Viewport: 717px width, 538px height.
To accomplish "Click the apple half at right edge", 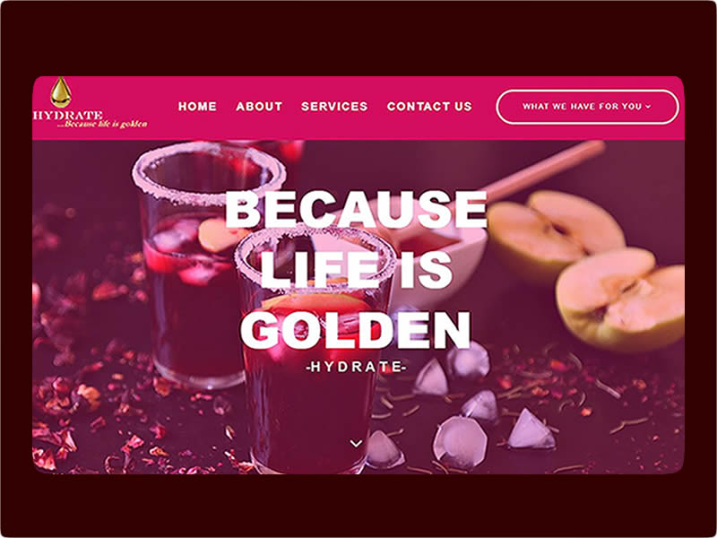I will pyautogui.click(x=620, y=299).
